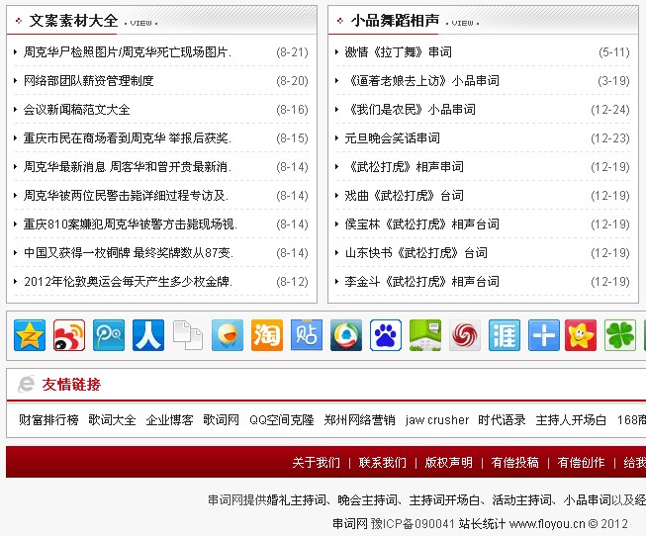646x536 pixels.
Task: Share to Baidu paw icon
Action: click(386, 335)
